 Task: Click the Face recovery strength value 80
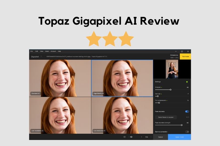(x=188, y=123)
